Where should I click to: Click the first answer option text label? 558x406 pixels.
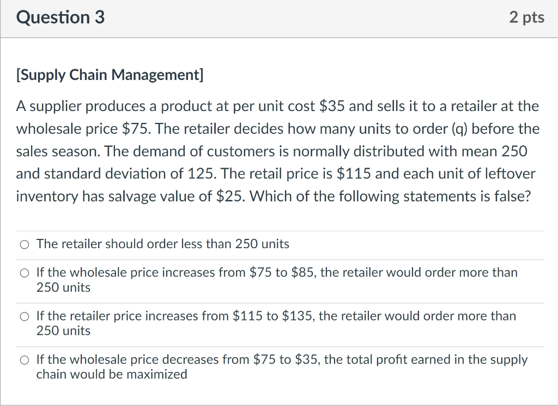(162, 244)
